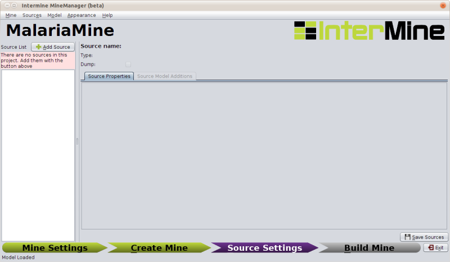Image resolution: width=450 pixels, height=262 pixels.
Task: Close the MineManager window
Action: 443,6
